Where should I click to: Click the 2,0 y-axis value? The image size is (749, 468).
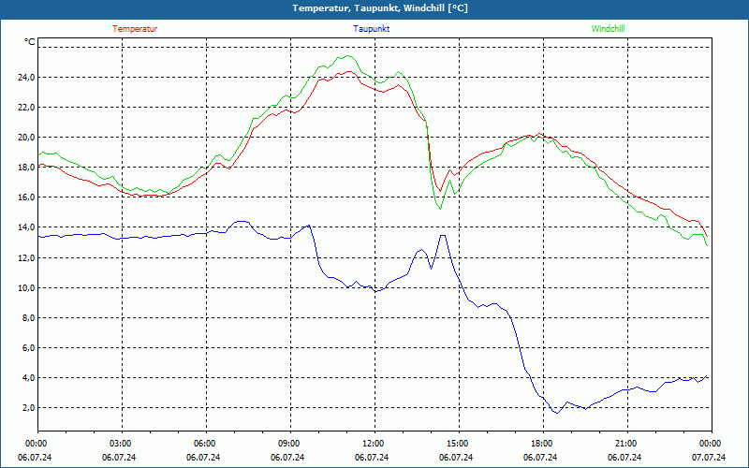coord(28,408)
